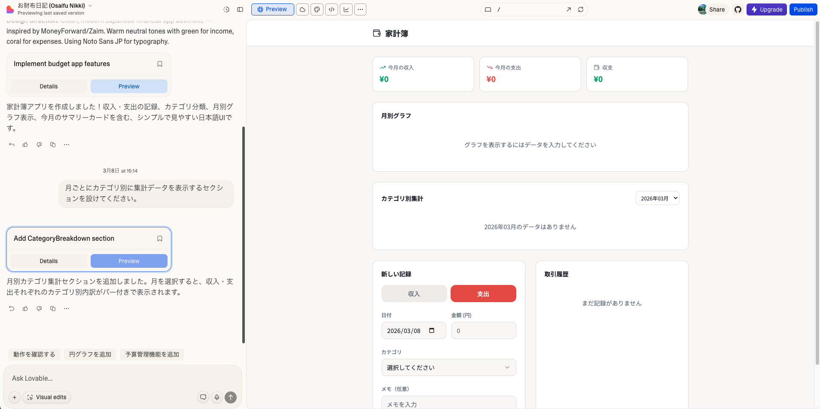Click the GitHub icon
Image resolution: width=820 pixels, height=409 pixels.
click(738, 9)
